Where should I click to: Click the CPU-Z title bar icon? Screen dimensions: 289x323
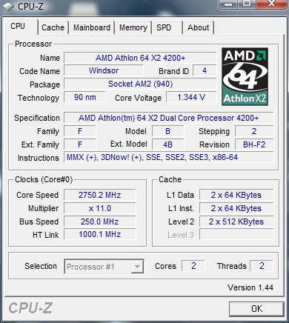pyautogui.click(x=8, y=7)
